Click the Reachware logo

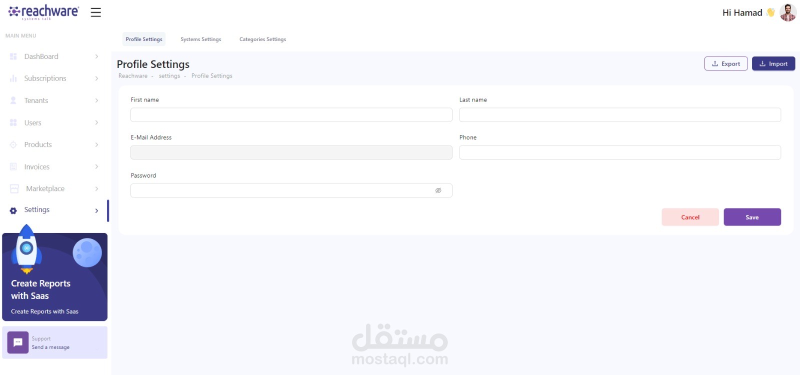point(43,12)
